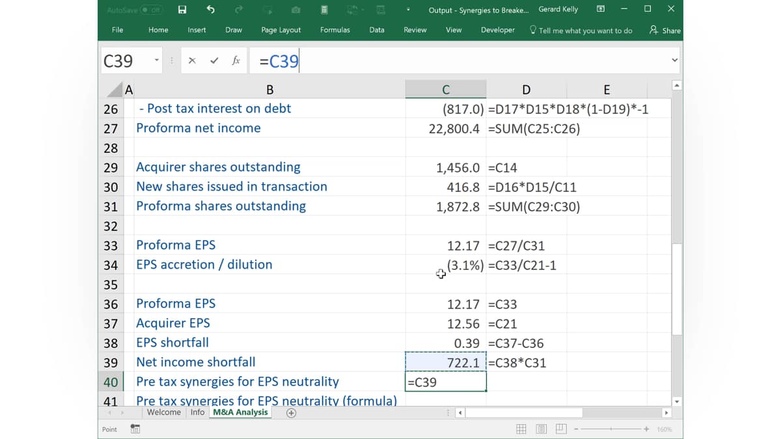Open Ribbon Display Options
This screenshot has height=439, width=781.
coord(601,9)
